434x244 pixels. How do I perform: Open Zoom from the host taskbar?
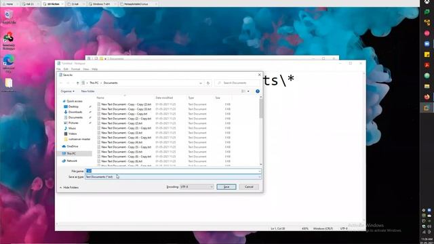pos(427,43)
